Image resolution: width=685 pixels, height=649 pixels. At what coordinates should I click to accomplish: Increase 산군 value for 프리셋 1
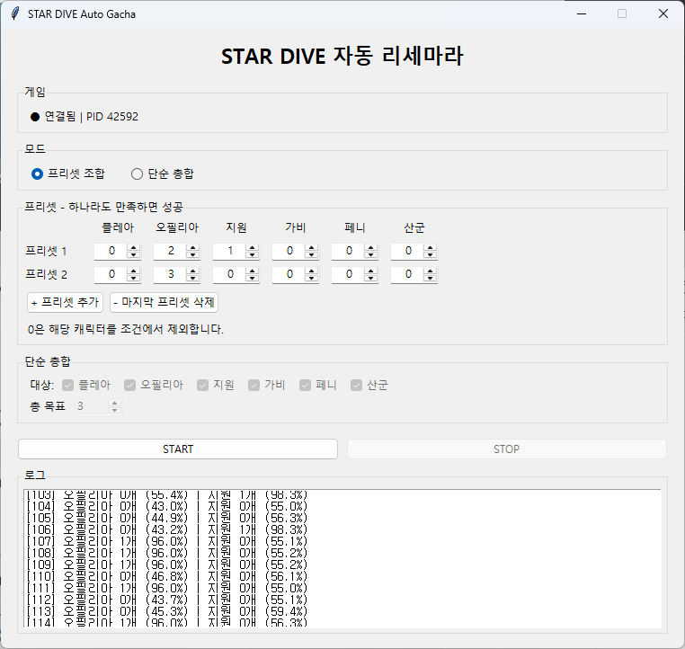[431, 247]
